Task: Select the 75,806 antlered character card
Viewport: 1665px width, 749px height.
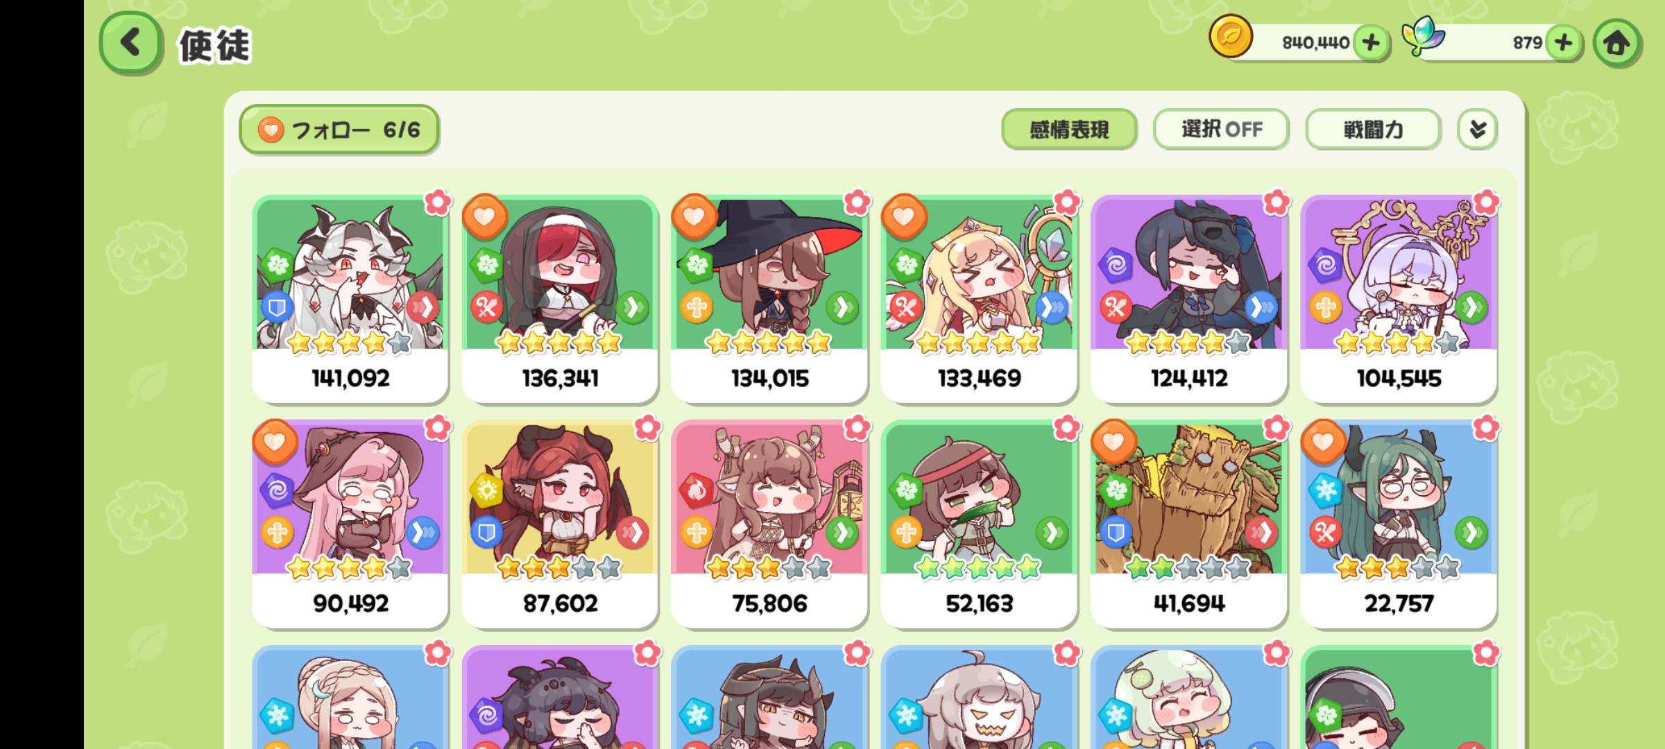Action: [769, 524]
